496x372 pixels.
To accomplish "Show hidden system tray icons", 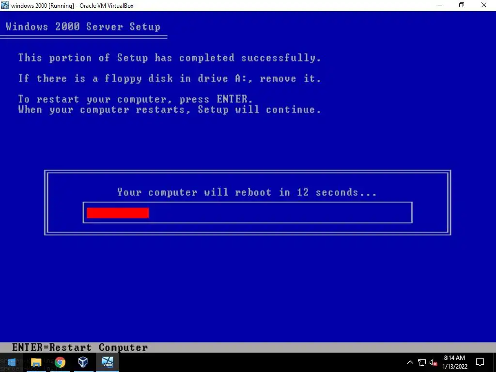I will click(410, 362).
